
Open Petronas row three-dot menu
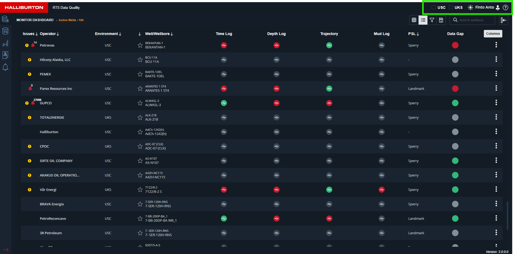(x=496, y=45)
